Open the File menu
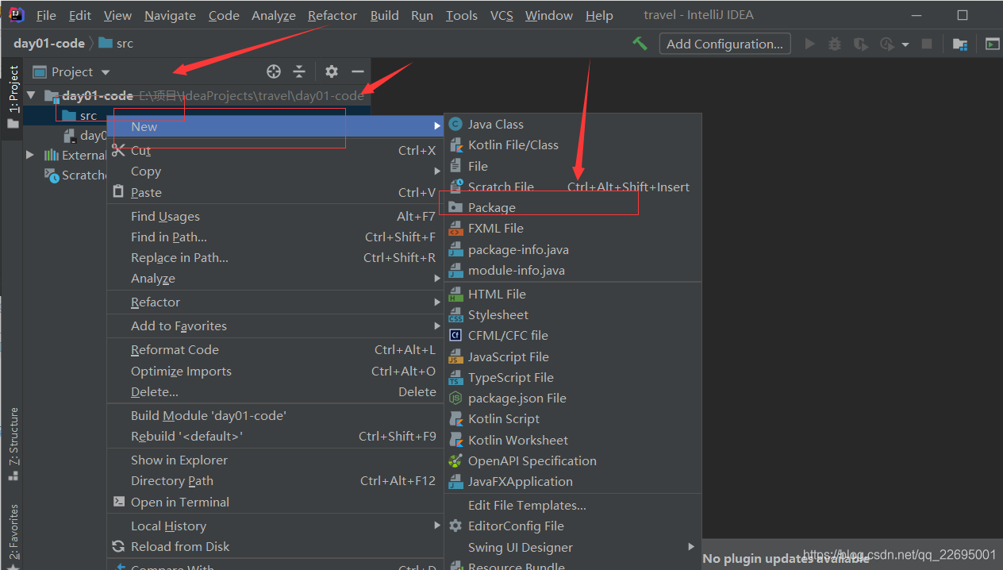The width and height of the screenshot is (1003, 570). pyautogui.click(x=46, y=15)
